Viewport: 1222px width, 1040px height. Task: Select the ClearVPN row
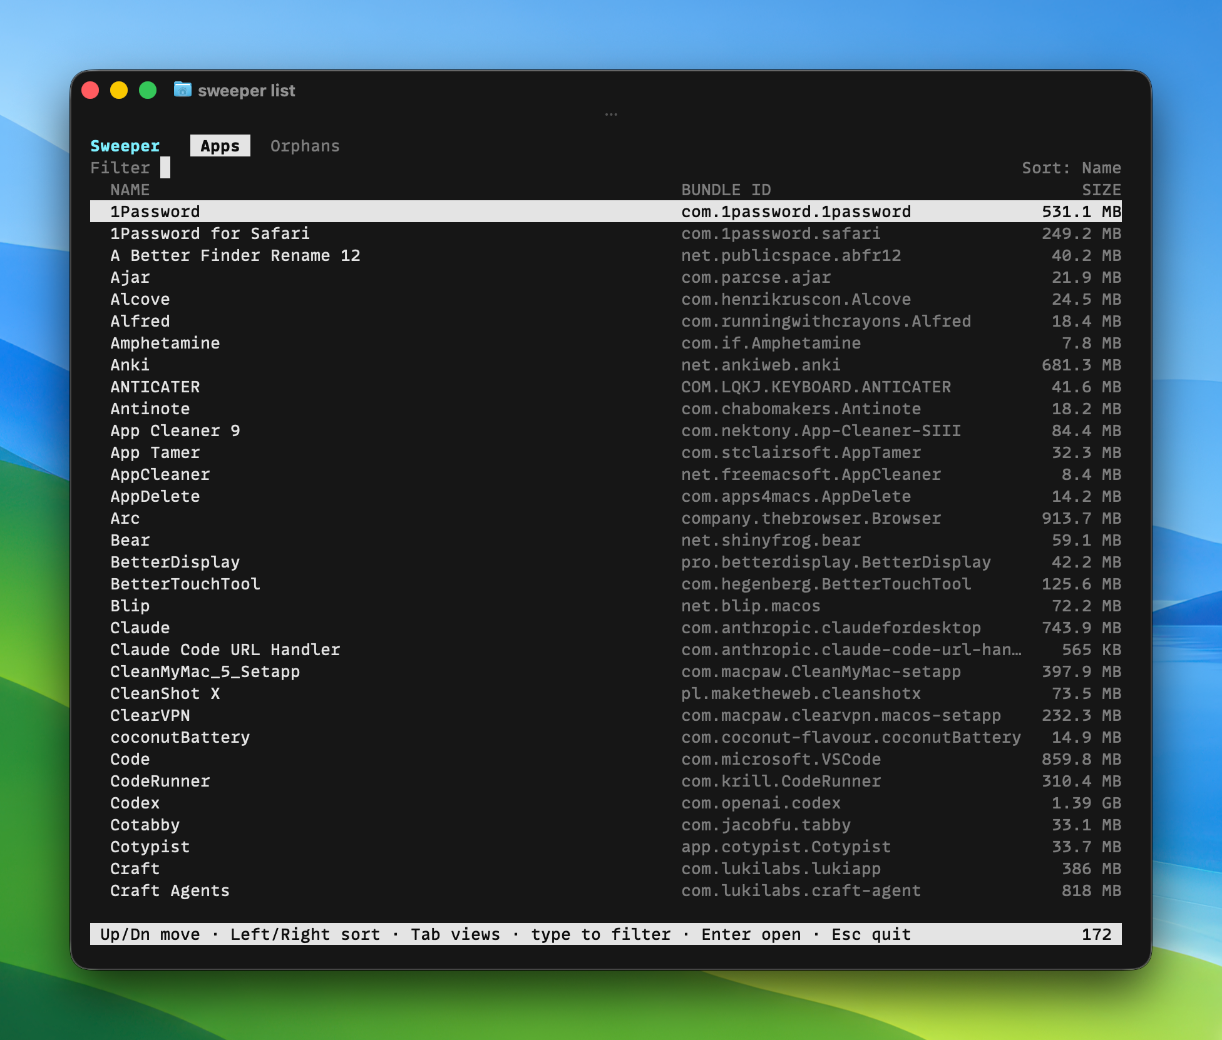[x=605, y=715]
